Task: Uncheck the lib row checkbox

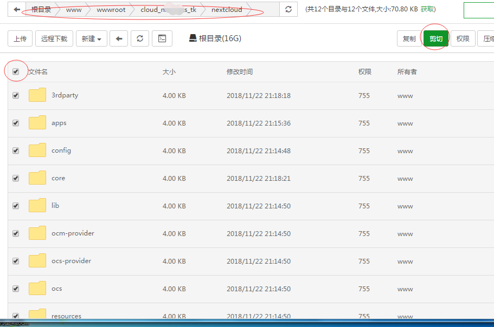Action: (16, 205)
